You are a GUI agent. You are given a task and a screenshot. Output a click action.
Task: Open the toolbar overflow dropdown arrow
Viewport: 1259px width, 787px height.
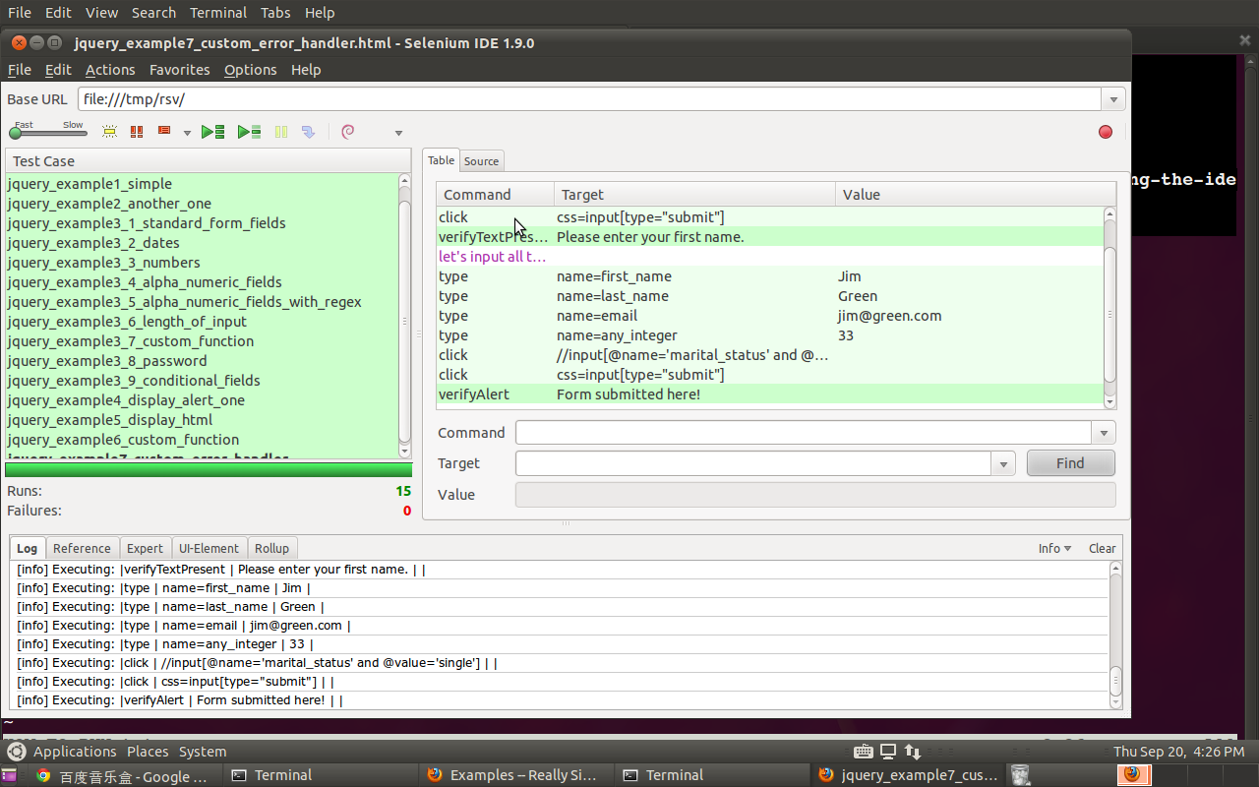[398, 133]
